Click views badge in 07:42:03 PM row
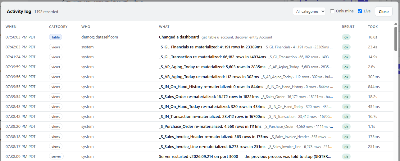Image resolution: width=400 pixels, height=161 pixels. tap(56, 47)
